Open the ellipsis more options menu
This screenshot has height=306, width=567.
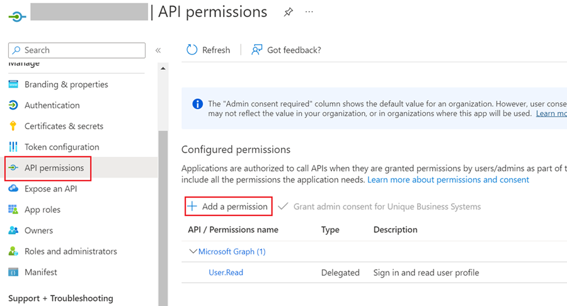point(309,12)
